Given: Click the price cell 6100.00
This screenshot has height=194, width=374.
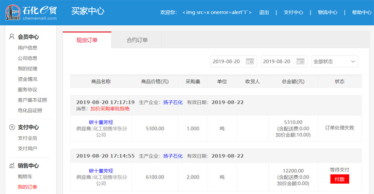Looking at the screenshot, I should click(x=155, y=177).
